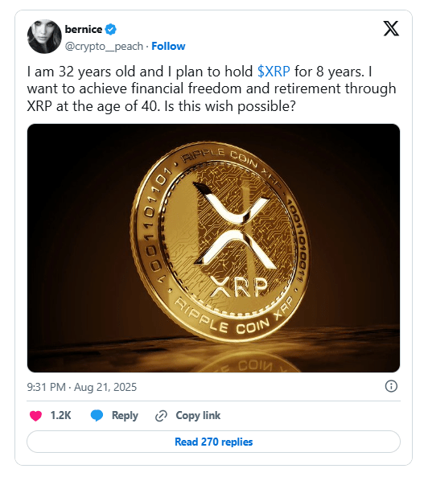Click the blue reply bubble icon
The image size is (424, 477).
point(97,416)
